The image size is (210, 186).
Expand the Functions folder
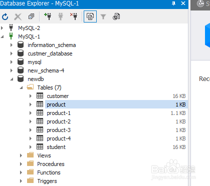point(21,172)
